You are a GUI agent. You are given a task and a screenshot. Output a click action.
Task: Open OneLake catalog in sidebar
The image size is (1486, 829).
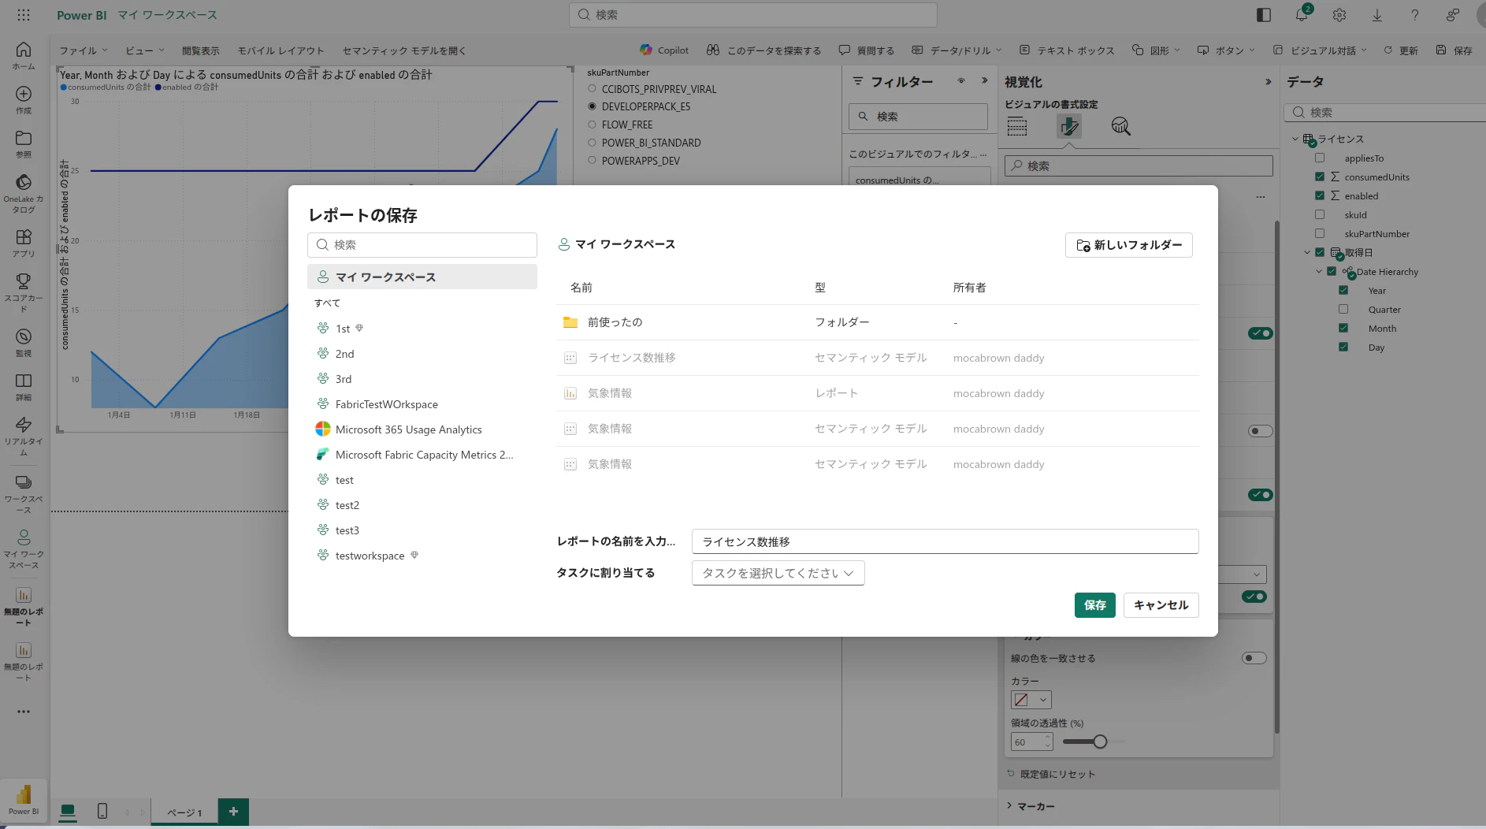pos(24,193)
